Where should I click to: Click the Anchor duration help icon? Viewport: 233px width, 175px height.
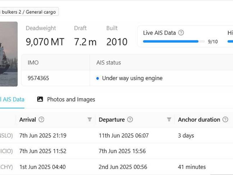click(x=225, y=120)
